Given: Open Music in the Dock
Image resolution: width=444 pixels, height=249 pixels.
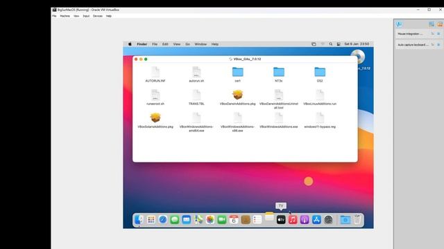Looking at the screenshot, I should click(x=293, y=220).
